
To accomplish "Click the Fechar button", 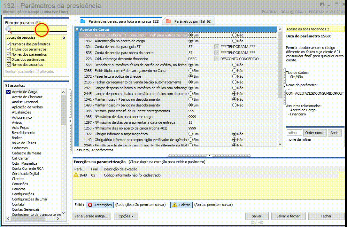I will click(326, 216).
